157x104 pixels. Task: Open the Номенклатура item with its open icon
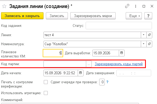pyautogui.click(x=149, y=44)
